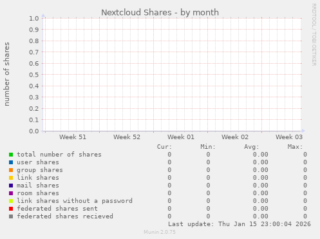Click the '0.5' y-axis tick label

34,75
